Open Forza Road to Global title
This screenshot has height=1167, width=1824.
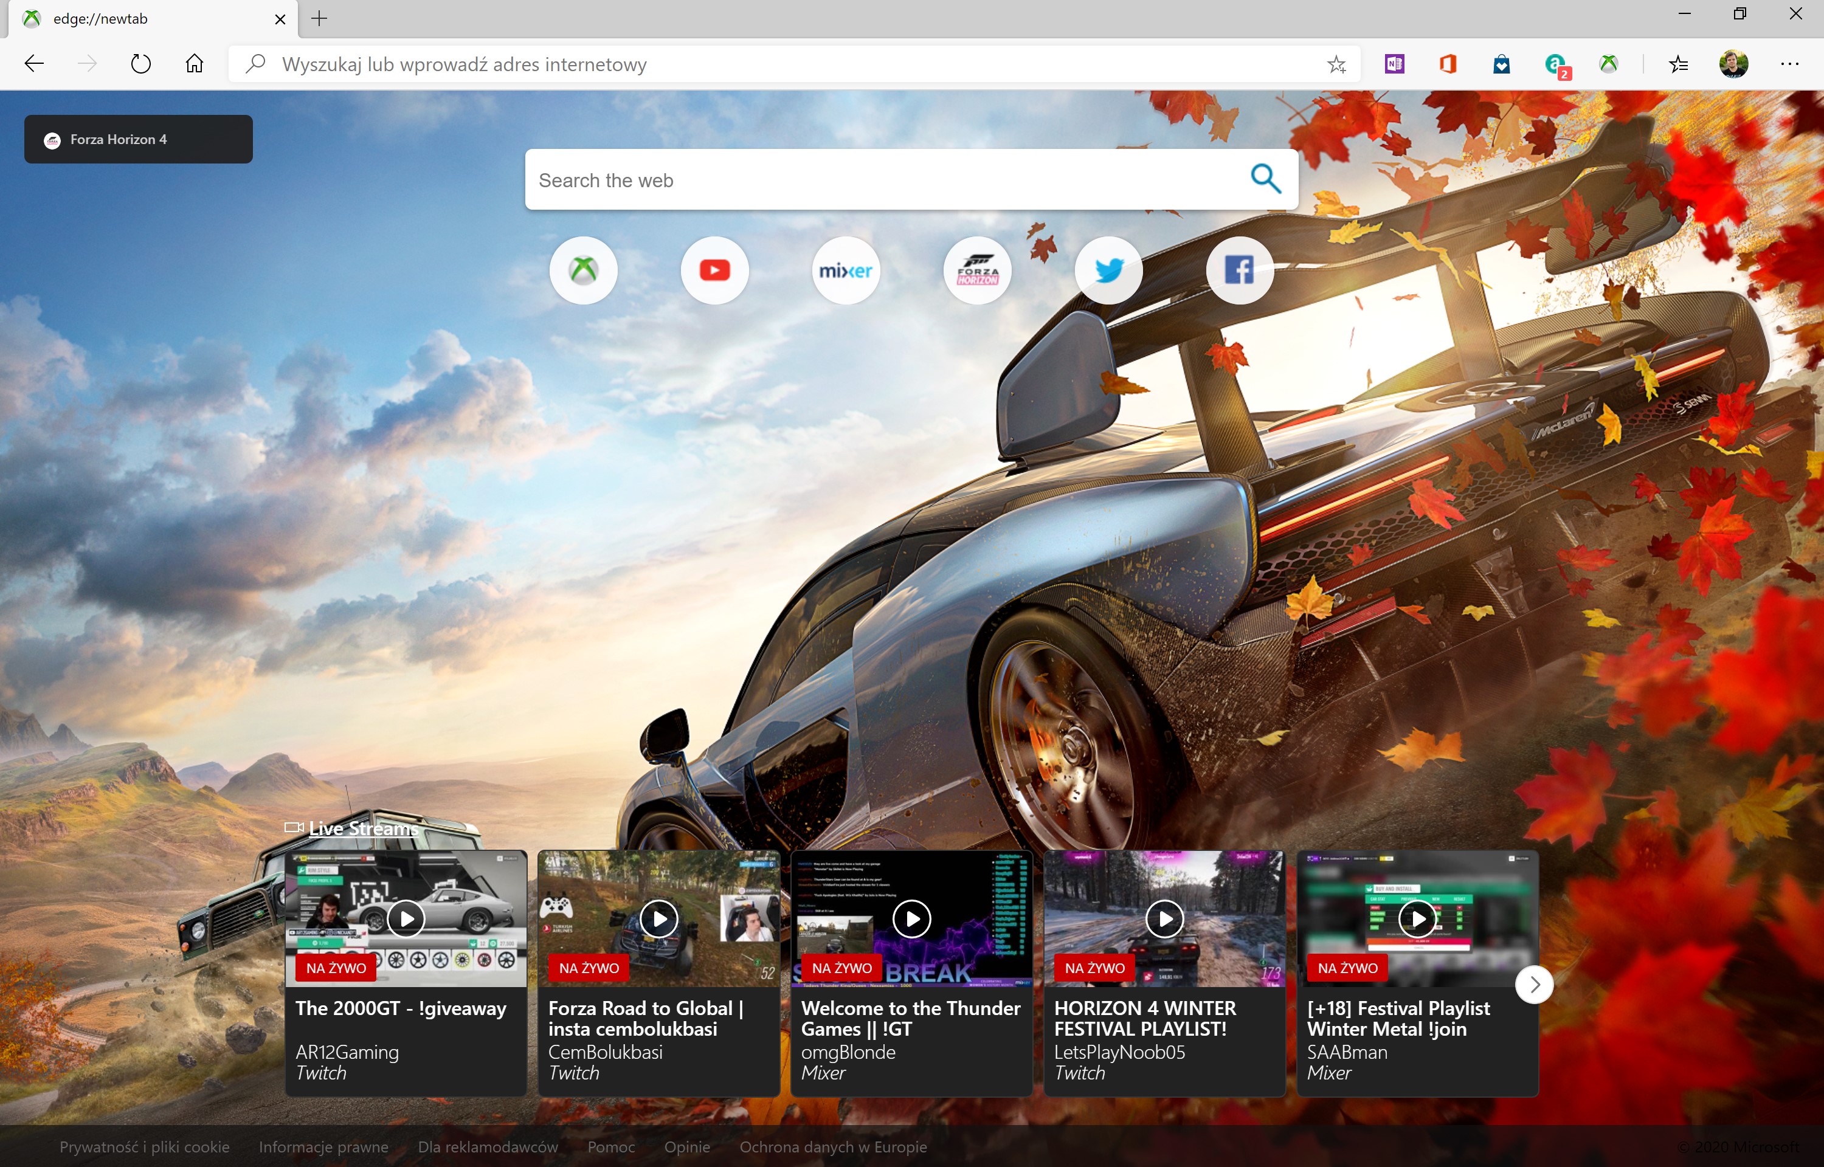(646, 1019)
